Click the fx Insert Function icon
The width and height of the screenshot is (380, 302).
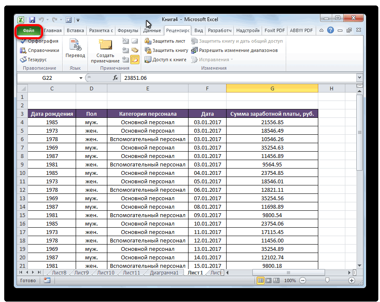[115, 78]
